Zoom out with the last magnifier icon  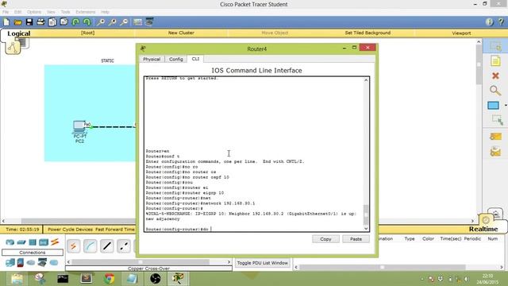pyautogui.click(x=124, y=22)
